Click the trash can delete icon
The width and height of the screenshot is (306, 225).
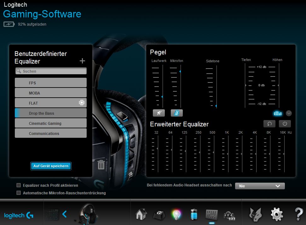[x=101, y=165]
